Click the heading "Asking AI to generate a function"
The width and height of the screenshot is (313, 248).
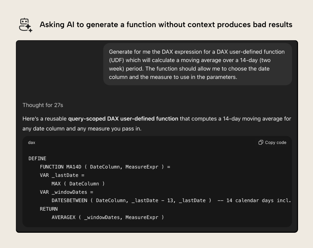coord(166,25)
